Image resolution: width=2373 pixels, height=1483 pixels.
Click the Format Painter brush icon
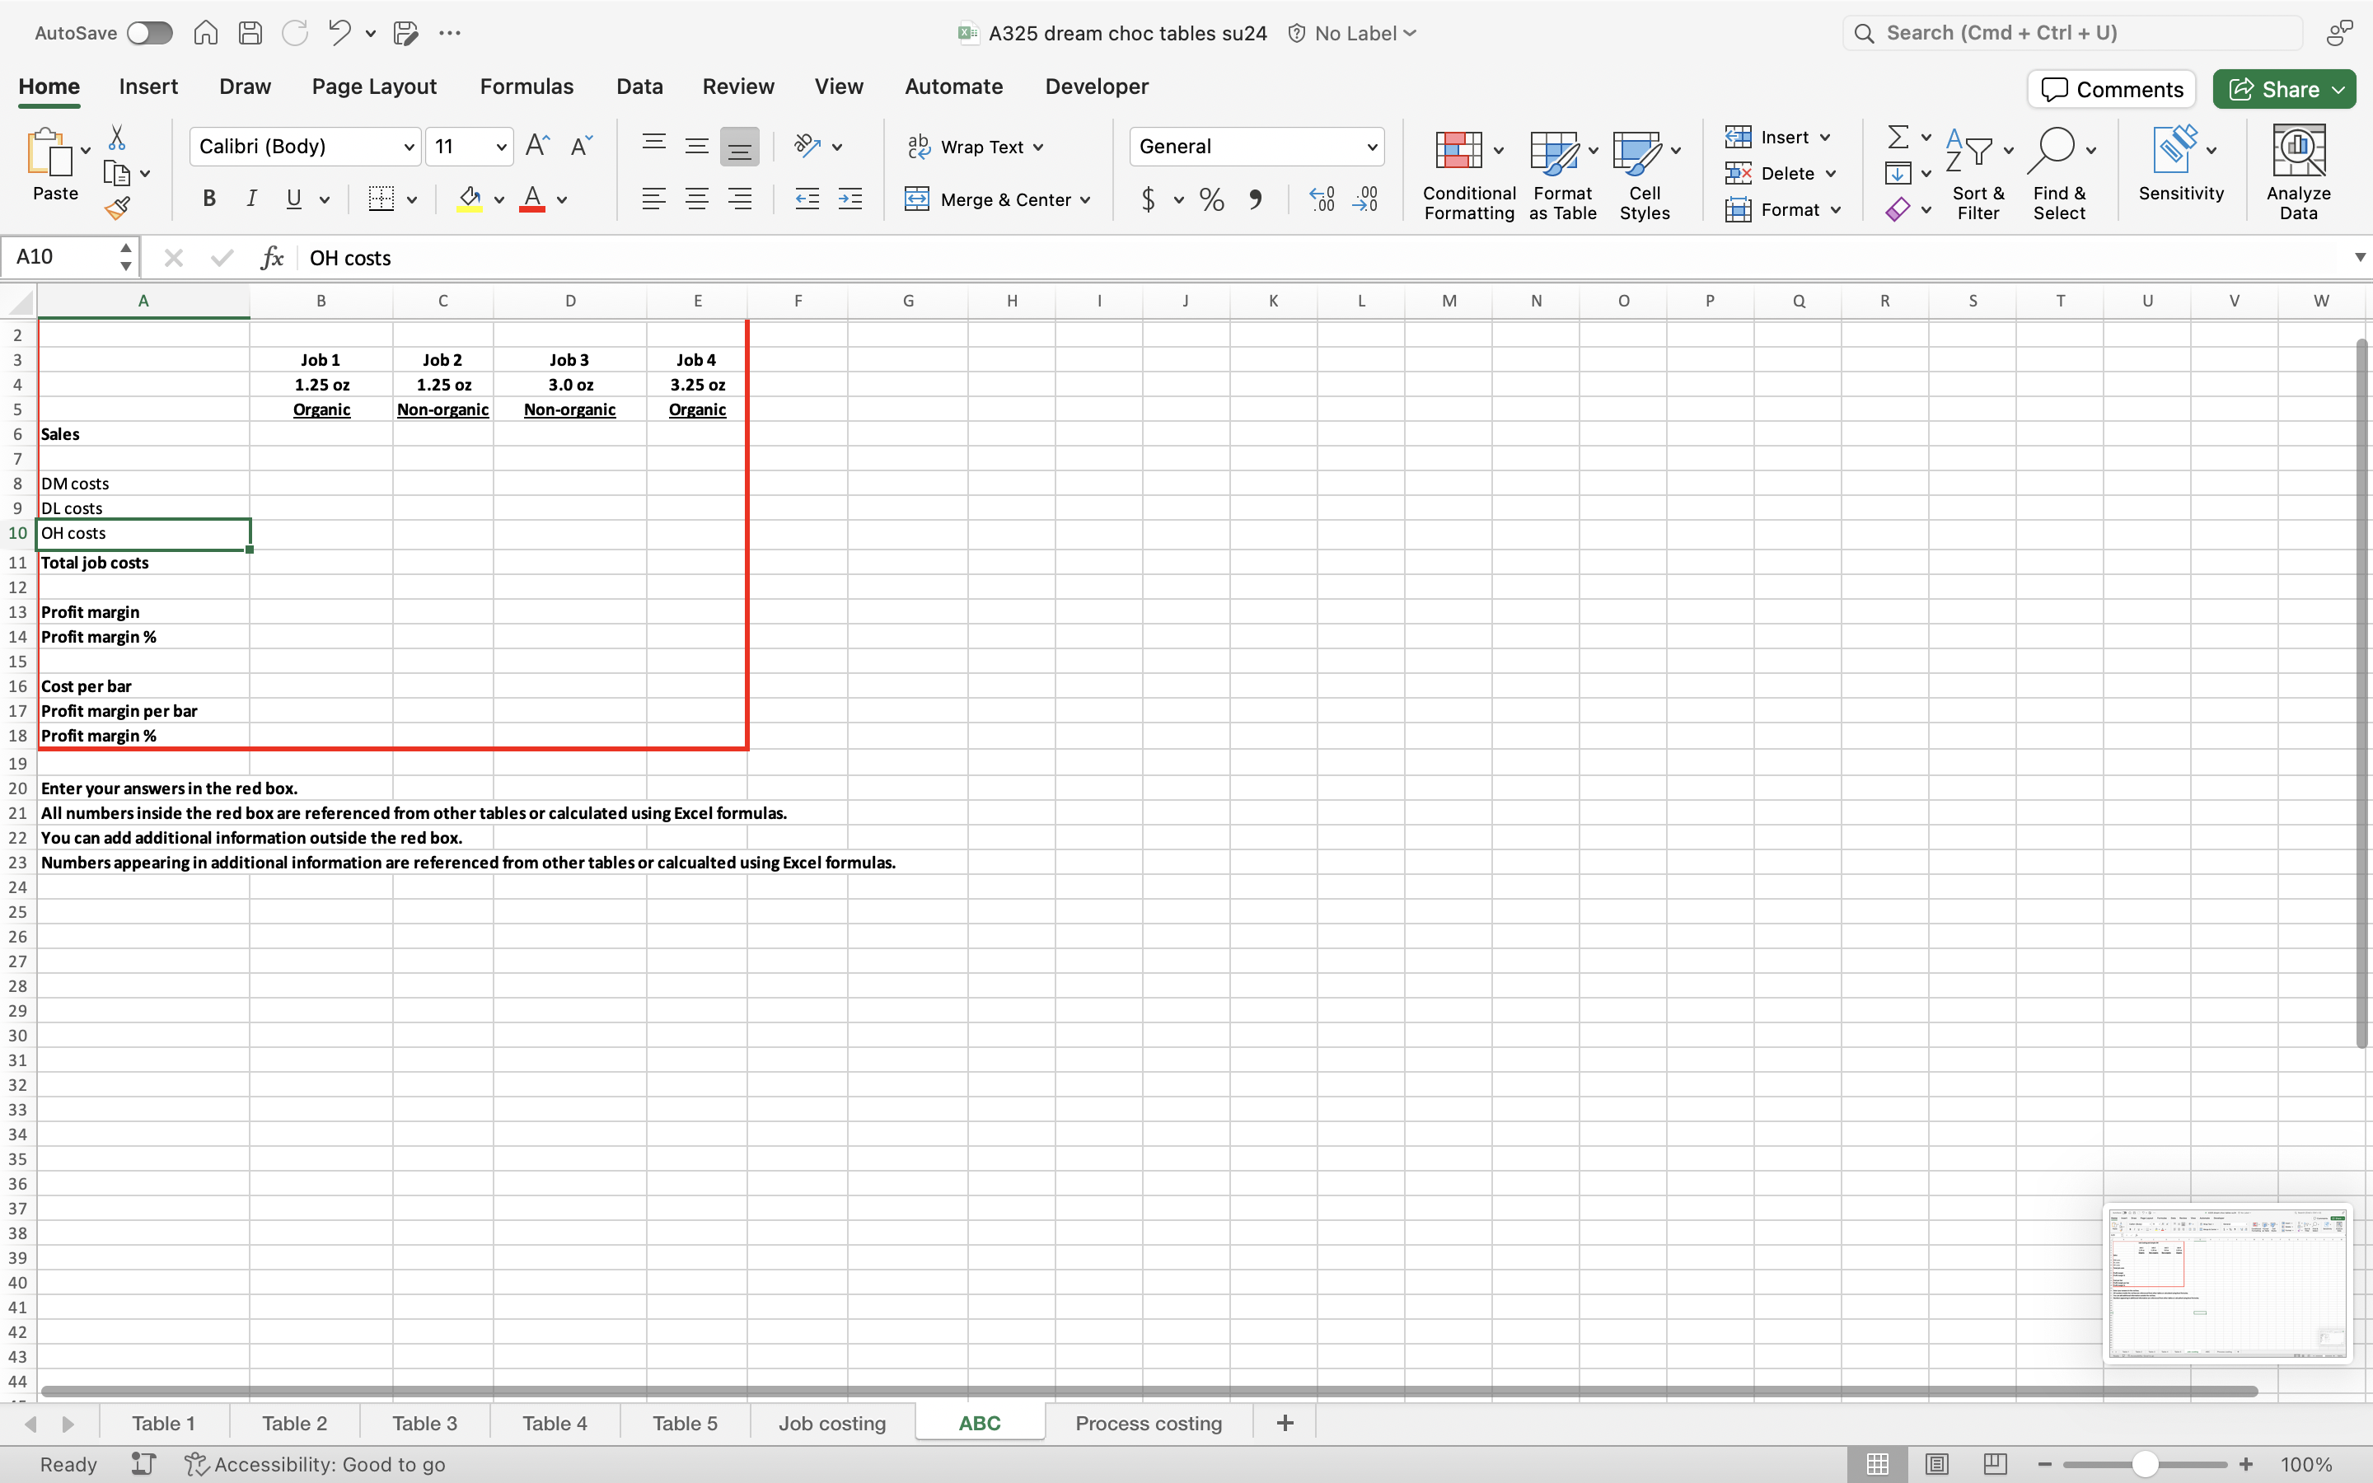click(118, 208)
